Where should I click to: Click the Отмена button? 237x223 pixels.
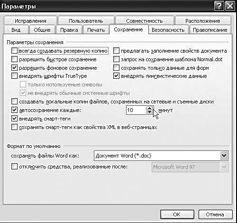coord(215,214)
